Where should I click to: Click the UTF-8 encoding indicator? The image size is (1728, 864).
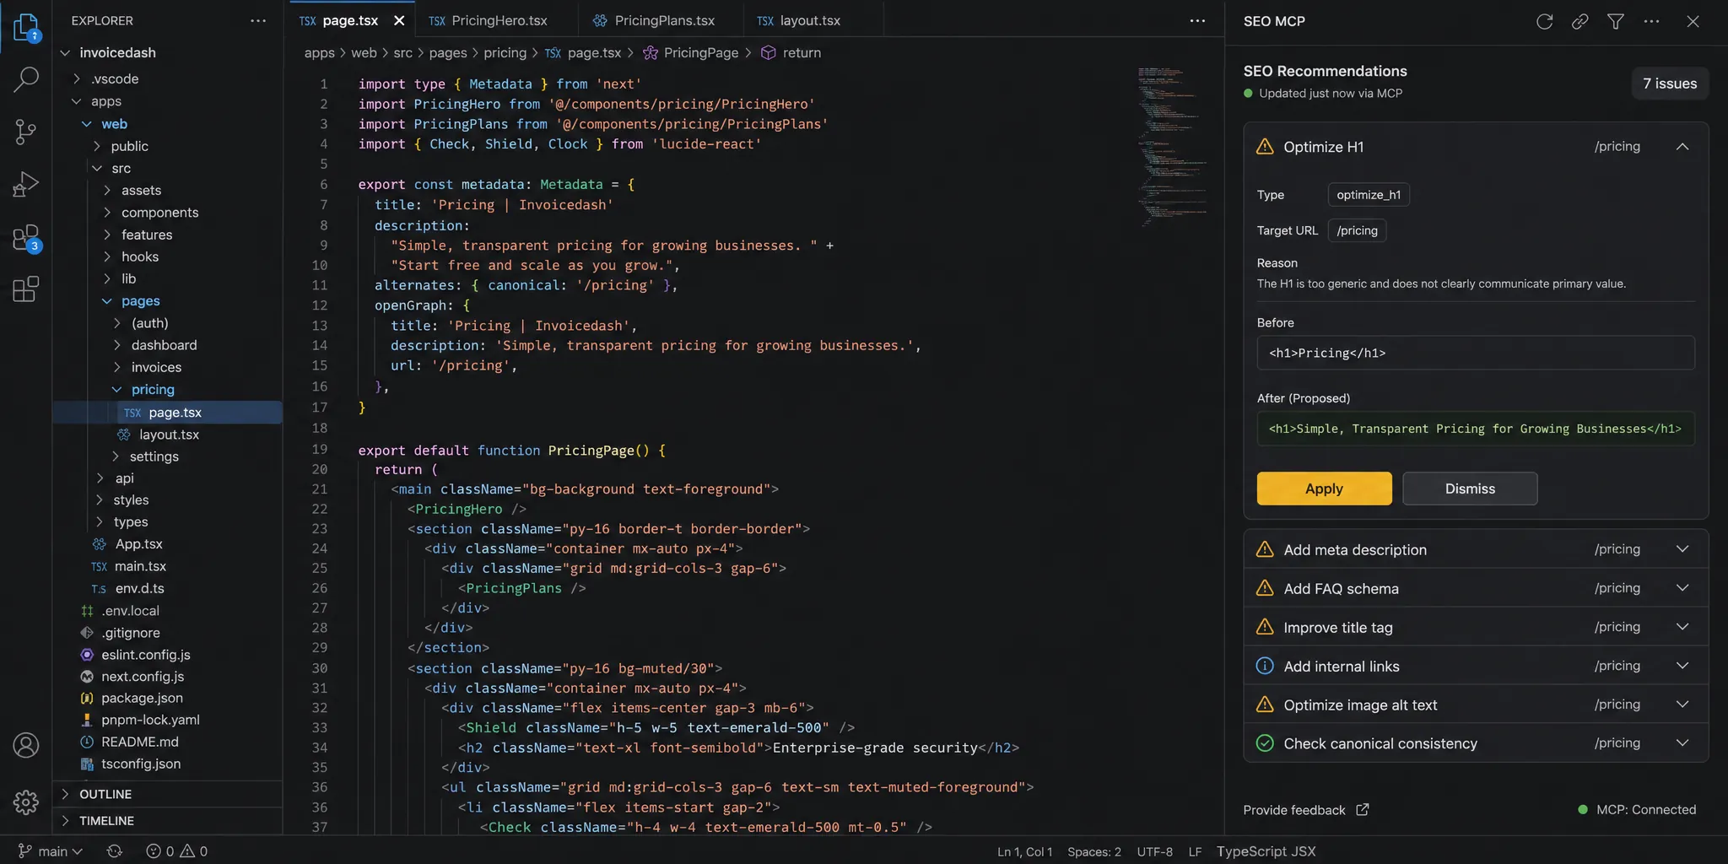tap(1154, 851)
